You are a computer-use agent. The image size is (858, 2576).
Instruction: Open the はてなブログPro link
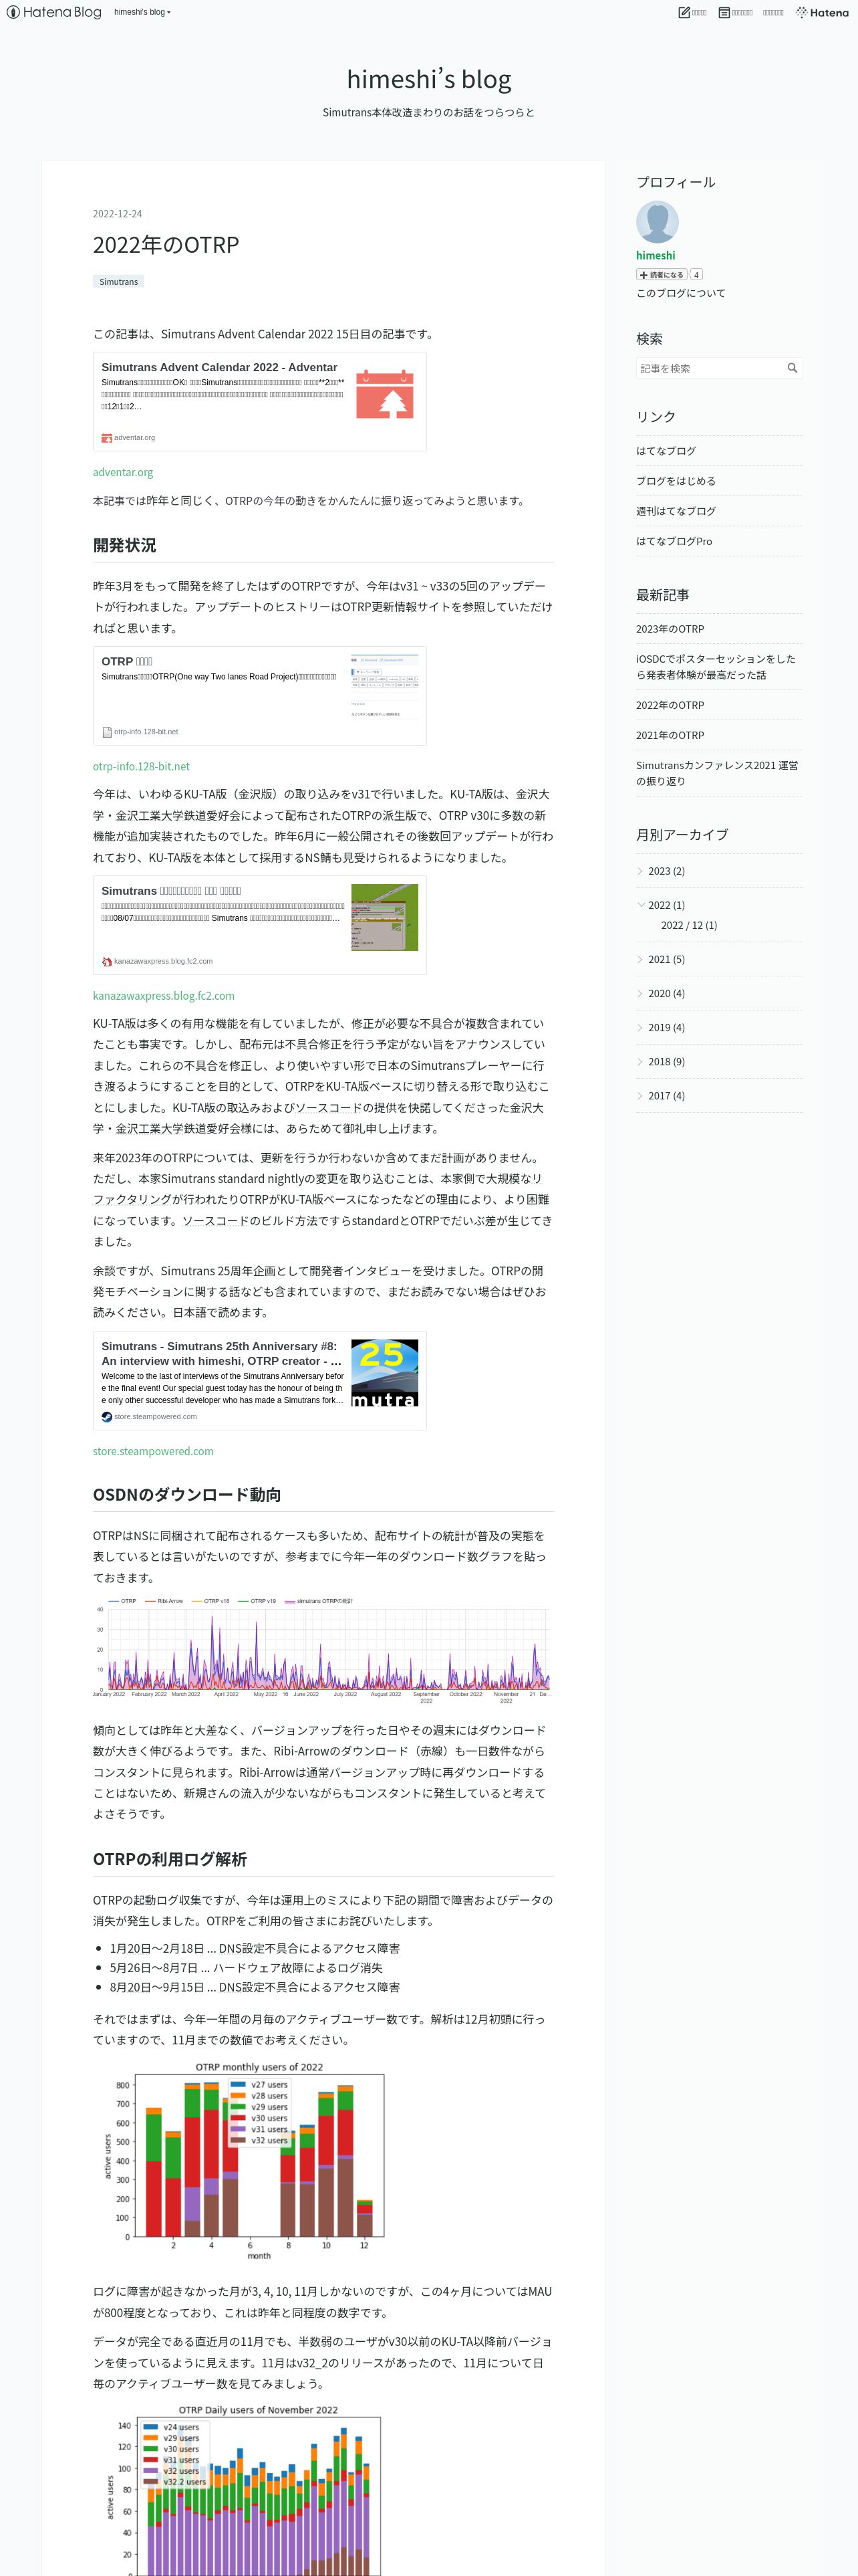pyautogui.click(x=674, y=541)
